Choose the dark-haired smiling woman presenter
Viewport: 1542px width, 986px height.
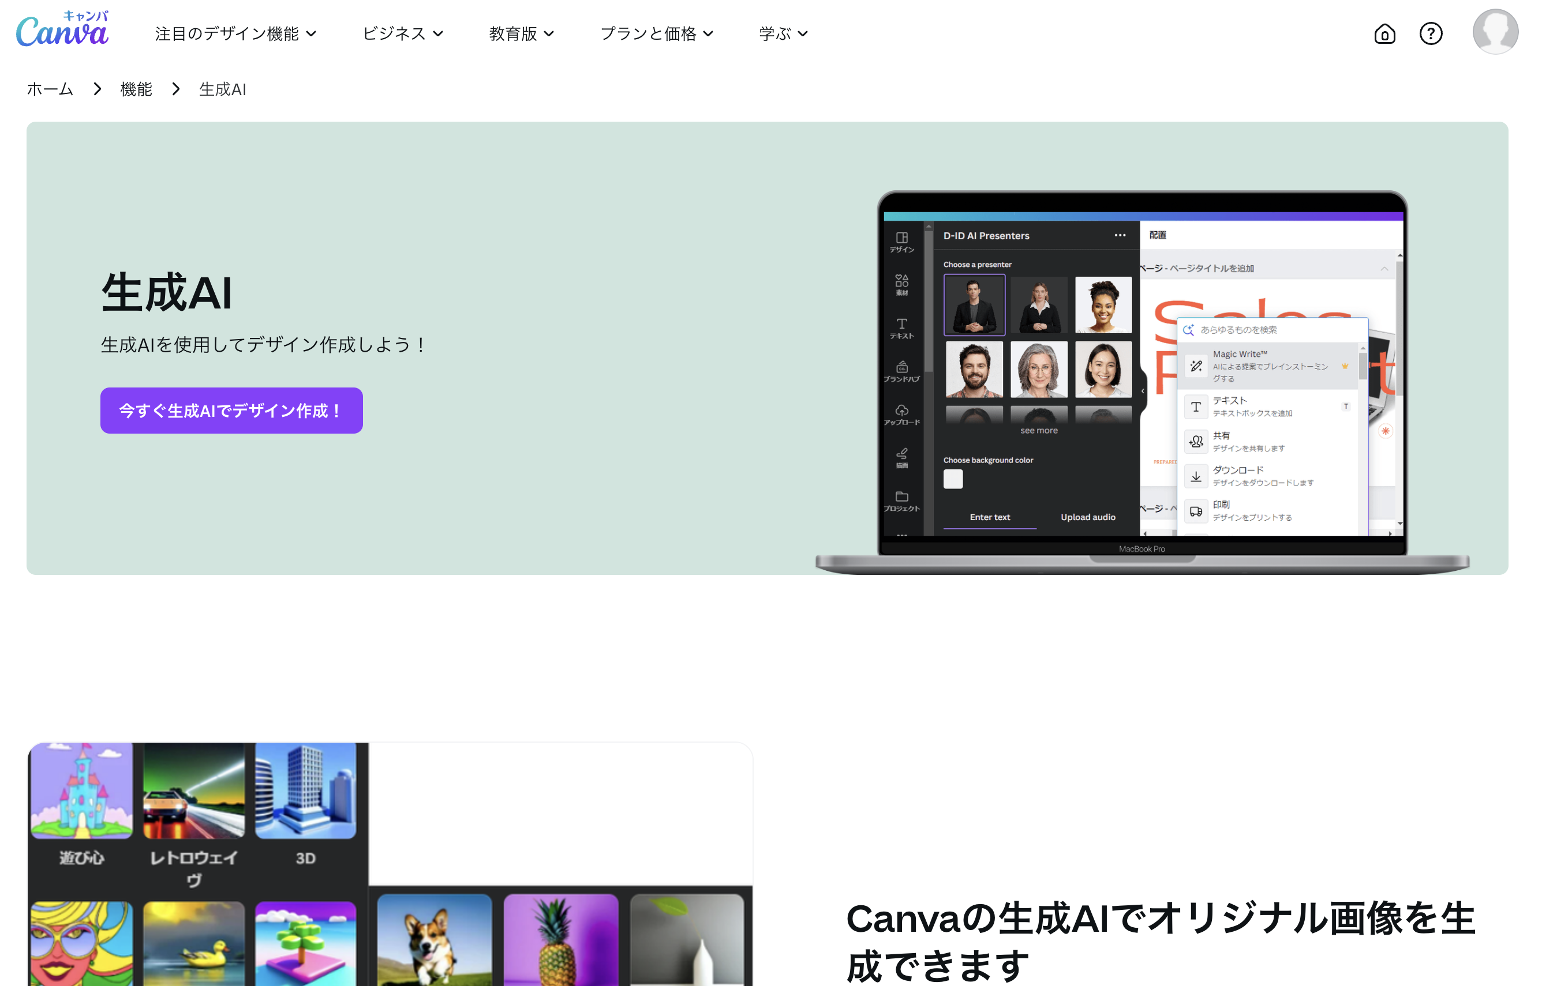pos(1102,370)
